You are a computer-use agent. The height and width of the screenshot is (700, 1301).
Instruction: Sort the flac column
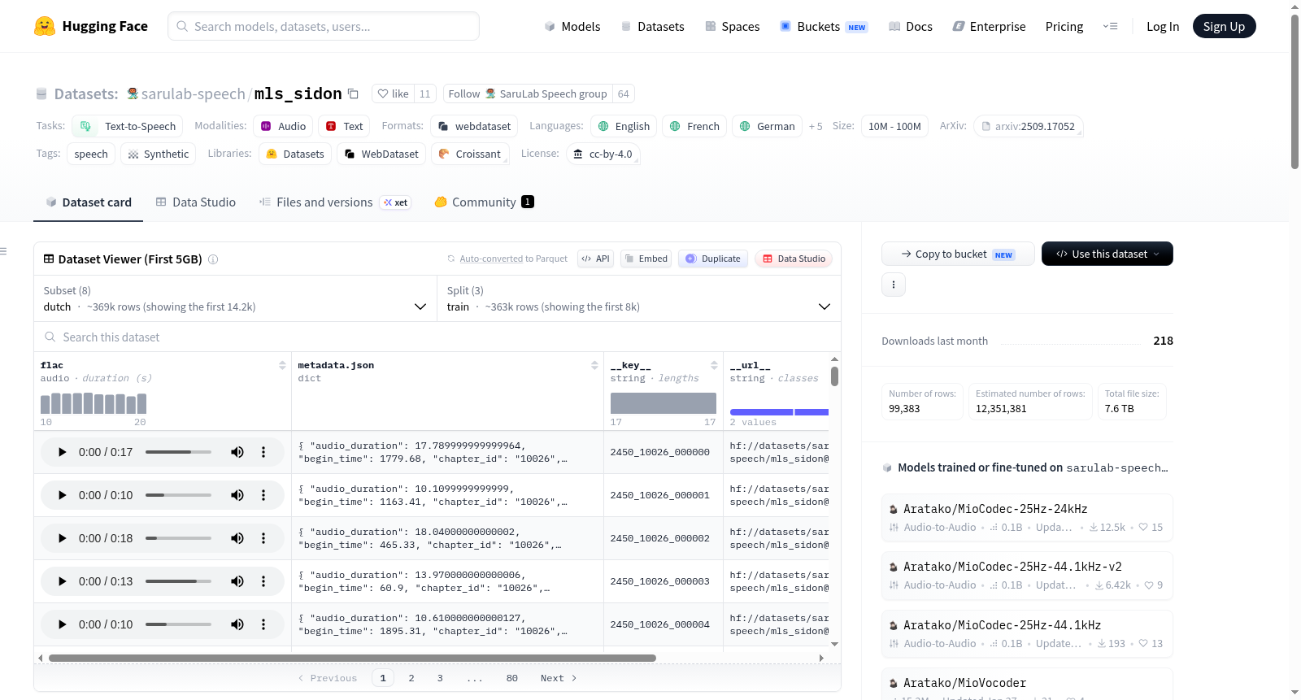tap(282, 365)
